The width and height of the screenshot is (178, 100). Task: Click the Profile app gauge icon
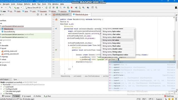click(64, 7)
